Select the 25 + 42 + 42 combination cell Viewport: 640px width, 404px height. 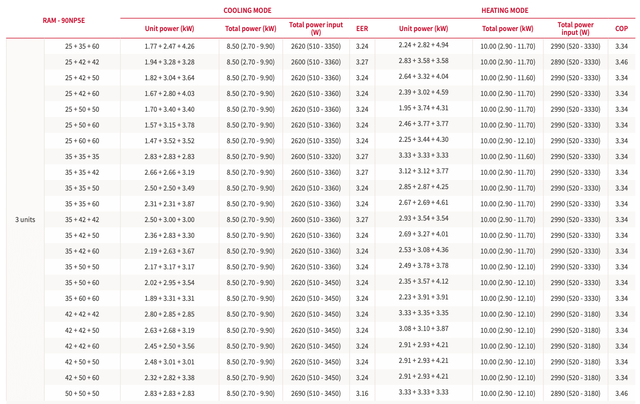[82, 62]
